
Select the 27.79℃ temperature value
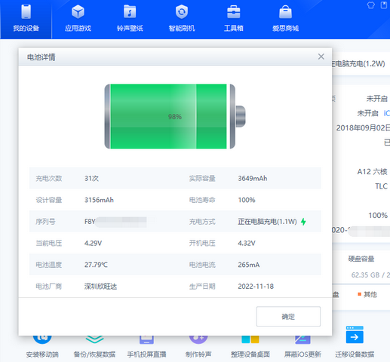[96, 265]
